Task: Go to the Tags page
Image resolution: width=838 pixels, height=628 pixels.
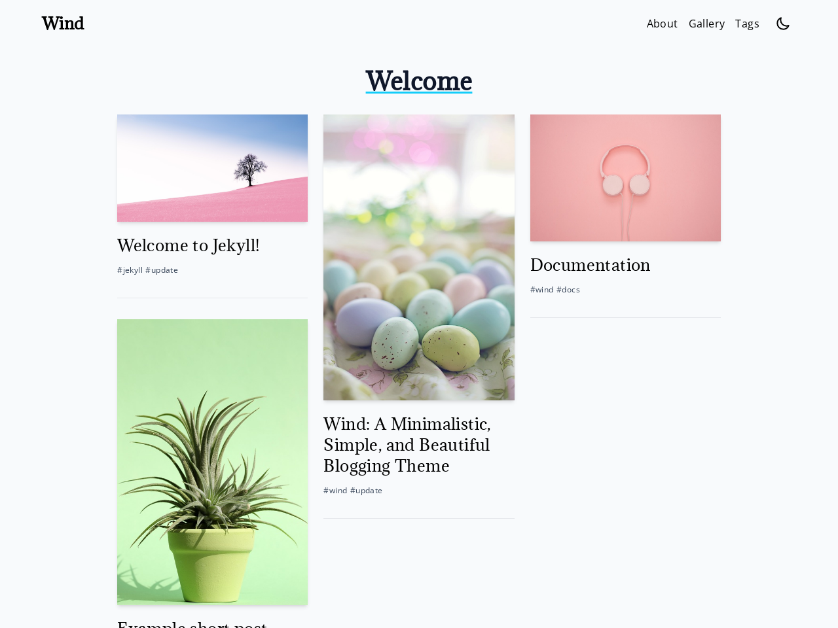Action: click(x=747, y=24)
